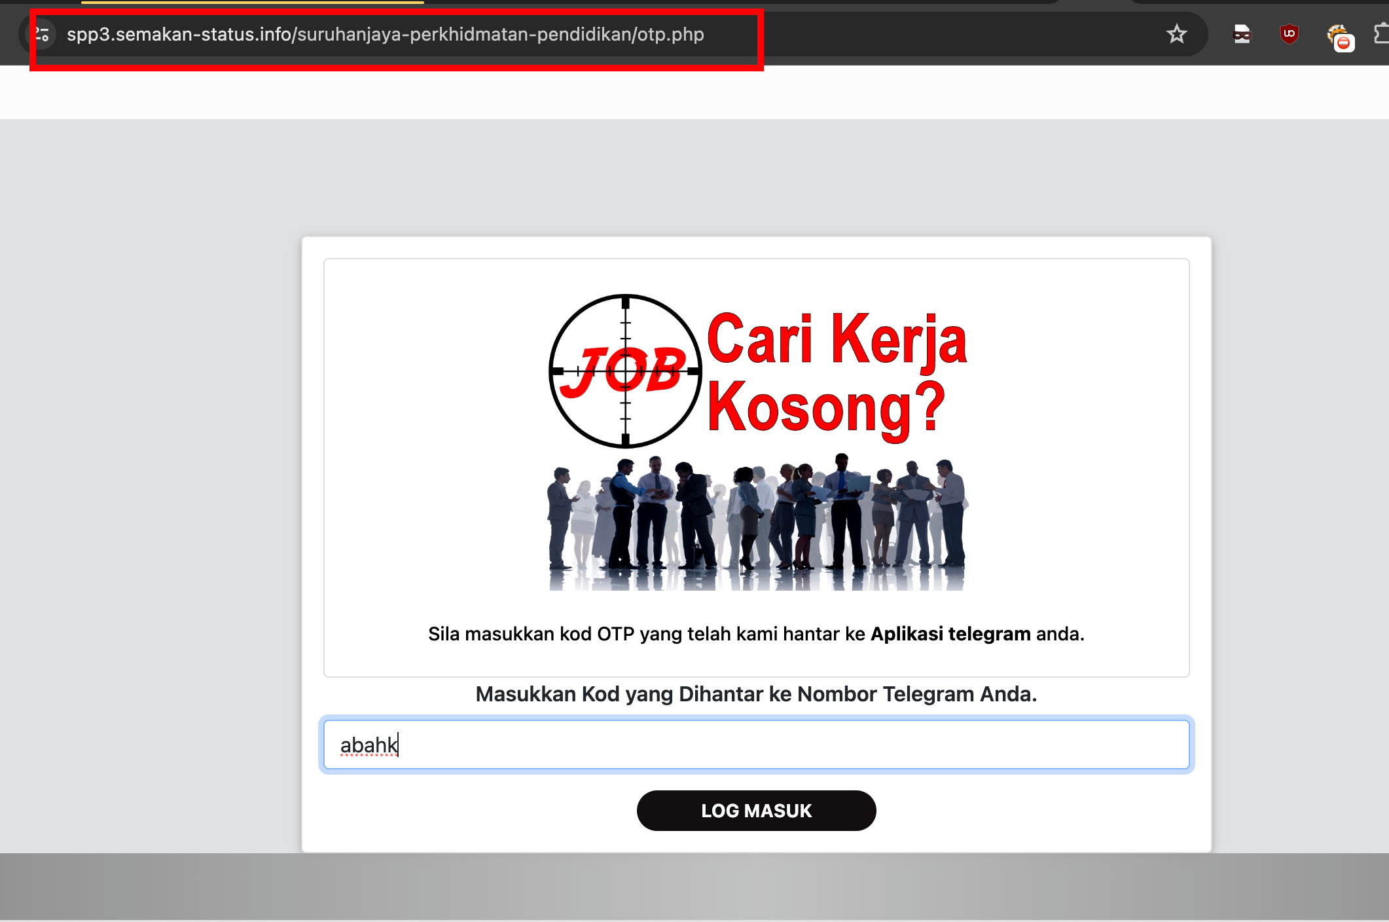Open the masked-face extension icon
Viewport: 1389px width, 922px height.
click(1242, 34)
